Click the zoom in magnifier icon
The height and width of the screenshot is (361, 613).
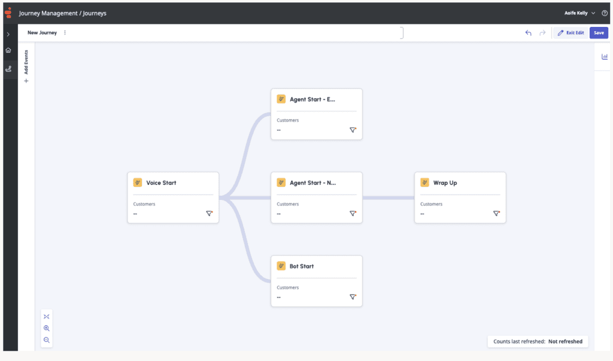coord(47,328)
